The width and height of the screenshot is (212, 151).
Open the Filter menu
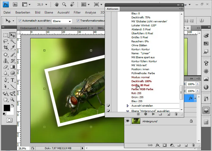77,12
